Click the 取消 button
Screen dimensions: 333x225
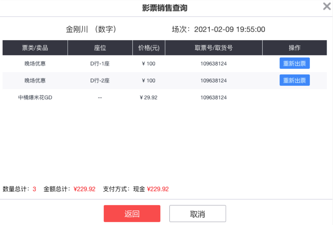[x=198, y=214]
